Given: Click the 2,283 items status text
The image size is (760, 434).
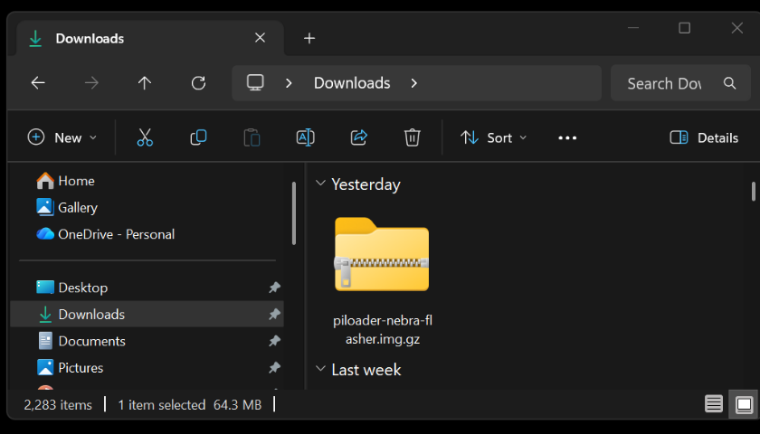Looking at the screenshot, I should tap(58, 404).
